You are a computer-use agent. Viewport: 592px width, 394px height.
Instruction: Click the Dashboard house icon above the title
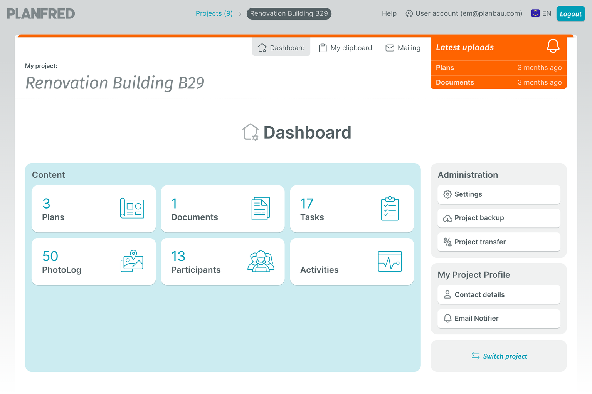point(250,132)
